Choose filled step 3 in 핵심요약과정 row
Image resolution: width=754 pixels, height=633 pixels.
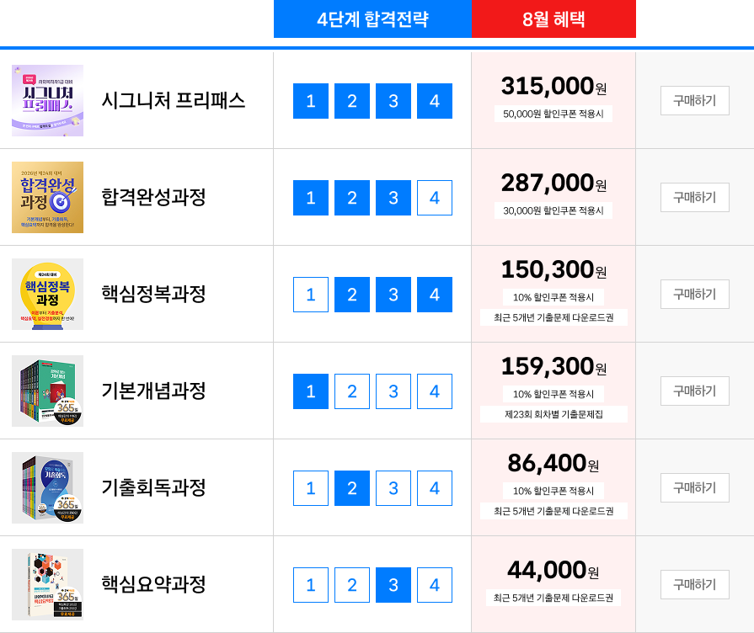pyautogui.click(x=393, y=585)
